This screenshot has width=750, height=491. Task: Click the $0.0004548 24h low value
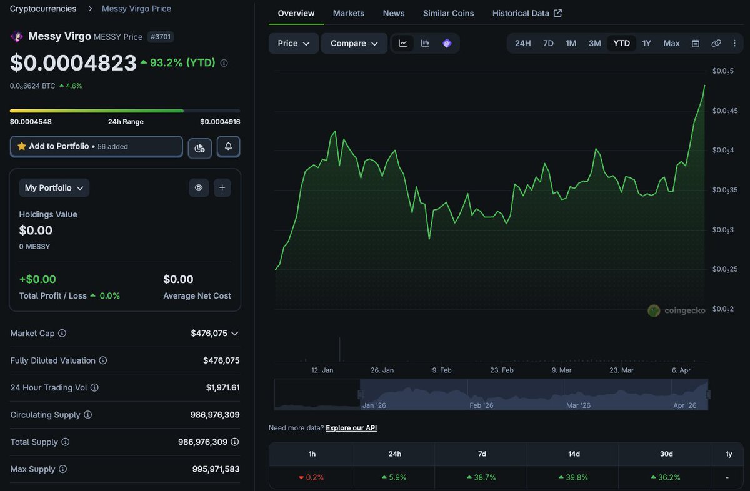click(x=31, y=122)
